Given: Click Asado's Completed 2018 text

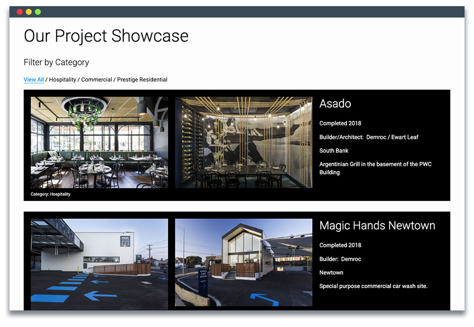Looking at the screenshot, I should (x=340, y=123).
